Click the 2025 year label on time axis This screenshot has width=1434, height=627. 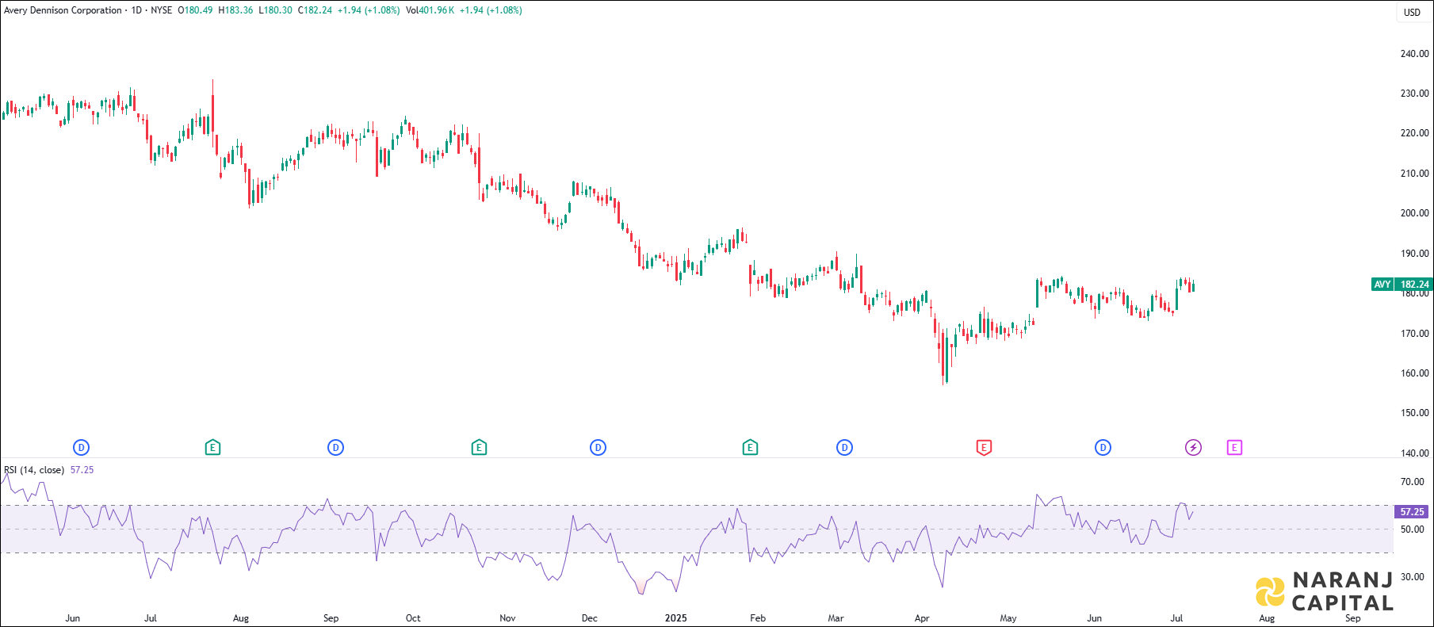pyautogui.click(x=675, y=618)
